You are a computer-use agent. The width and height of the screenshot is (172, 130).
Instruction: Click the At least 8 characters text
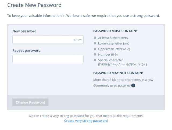point(113,38)
